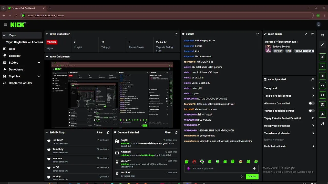Open Filtre in Denetim Eylemleri panel
The width and height of the screenshot is (328, 184).
click(x=167, y=132)
